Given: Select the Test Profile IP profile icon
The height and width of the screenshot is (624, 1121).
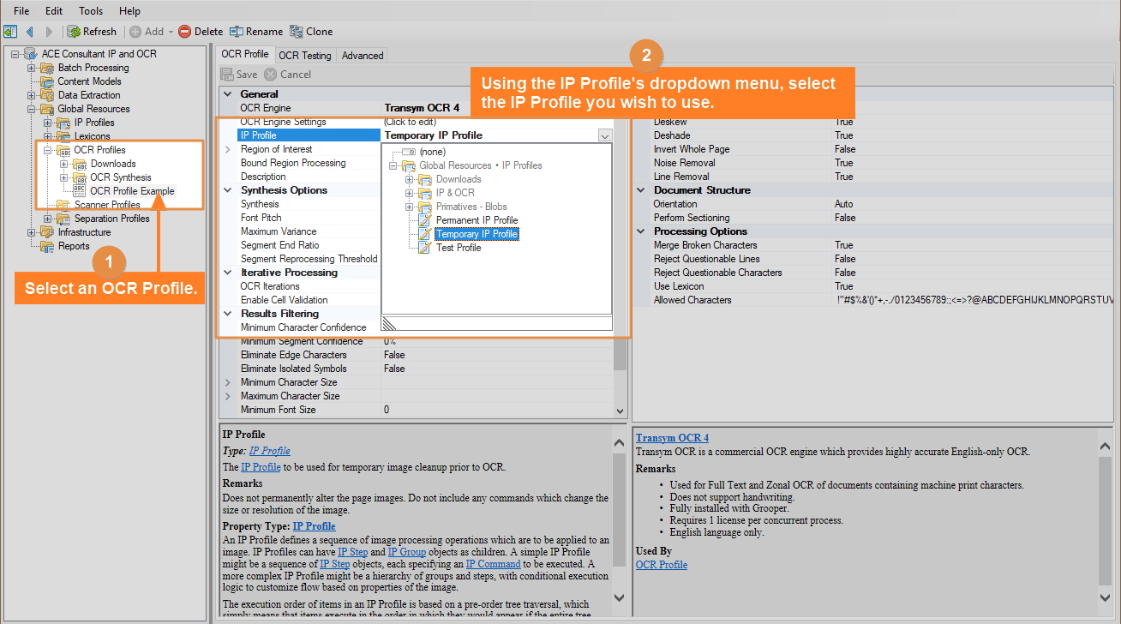Looking at the screenshot, I should click(424, 248).
